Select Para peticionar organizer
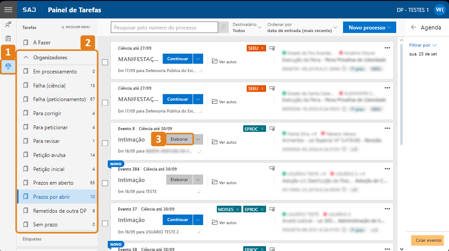Viewport: 449px width, 251px height. (57, 127)
